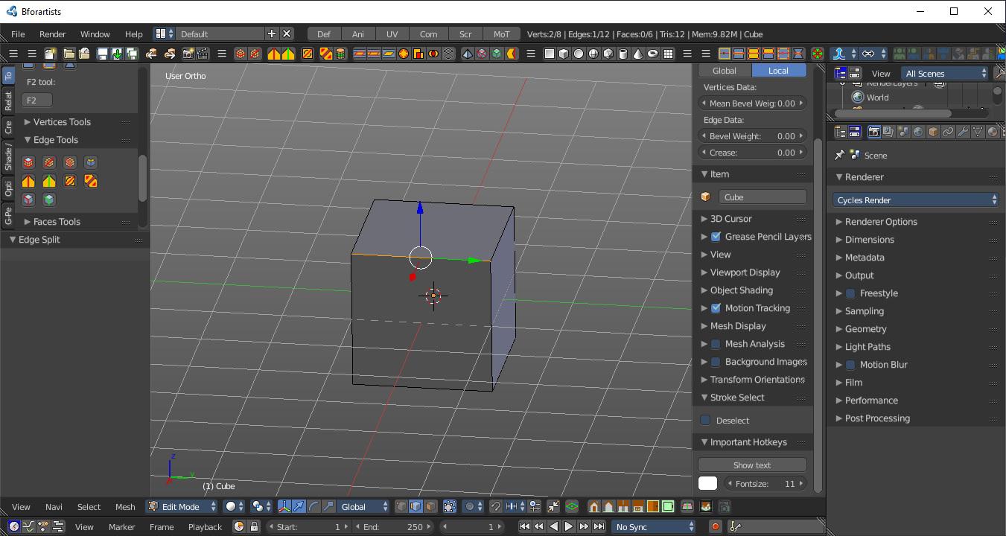Expand the 3D Cursor panel
This screenshot has width=1006, height=536.
coord(730,219)
